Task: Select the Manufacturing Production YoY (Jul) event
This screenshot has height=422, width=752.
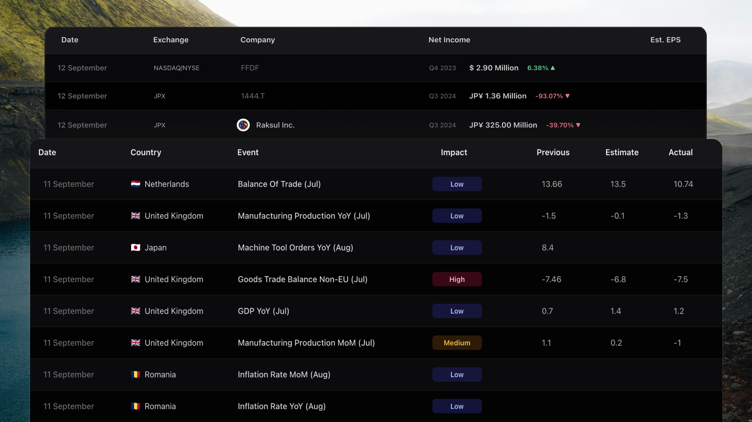Action: (304, 216)
